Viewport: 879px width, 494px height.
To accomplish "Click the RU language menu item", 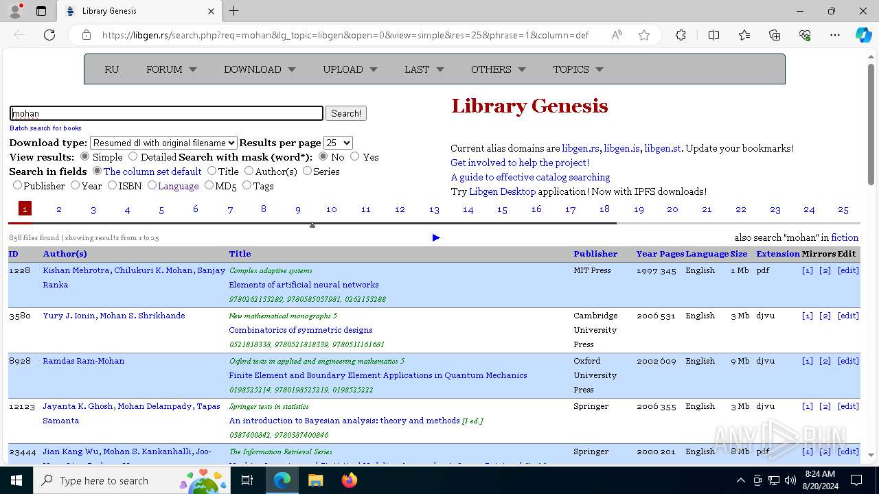I will [x=112, y=69].
